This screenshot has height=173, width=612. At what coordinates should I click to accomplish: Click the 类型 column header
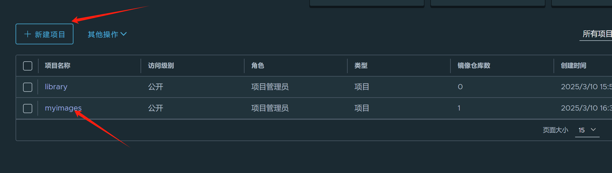(x=361, y=66)
